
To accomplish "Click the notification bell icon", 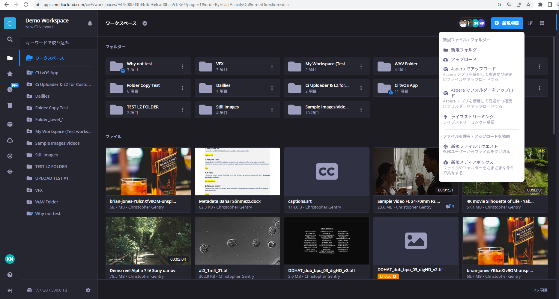I will (x=90, y=23).
